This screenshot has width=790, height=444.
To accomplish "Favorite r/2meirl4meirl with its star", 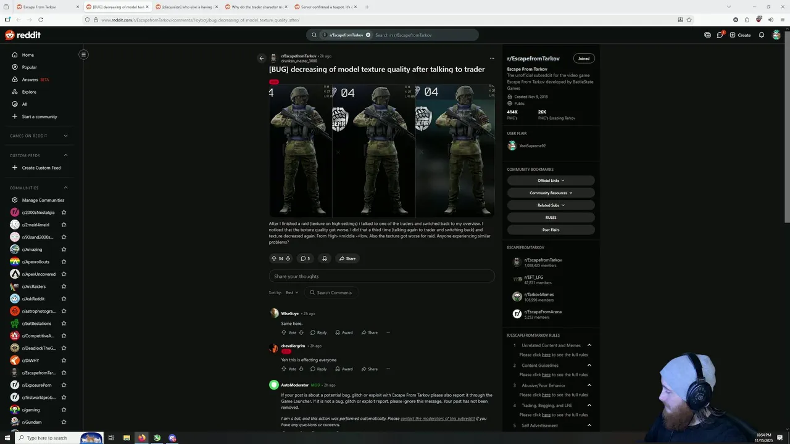I will (64, 224).
